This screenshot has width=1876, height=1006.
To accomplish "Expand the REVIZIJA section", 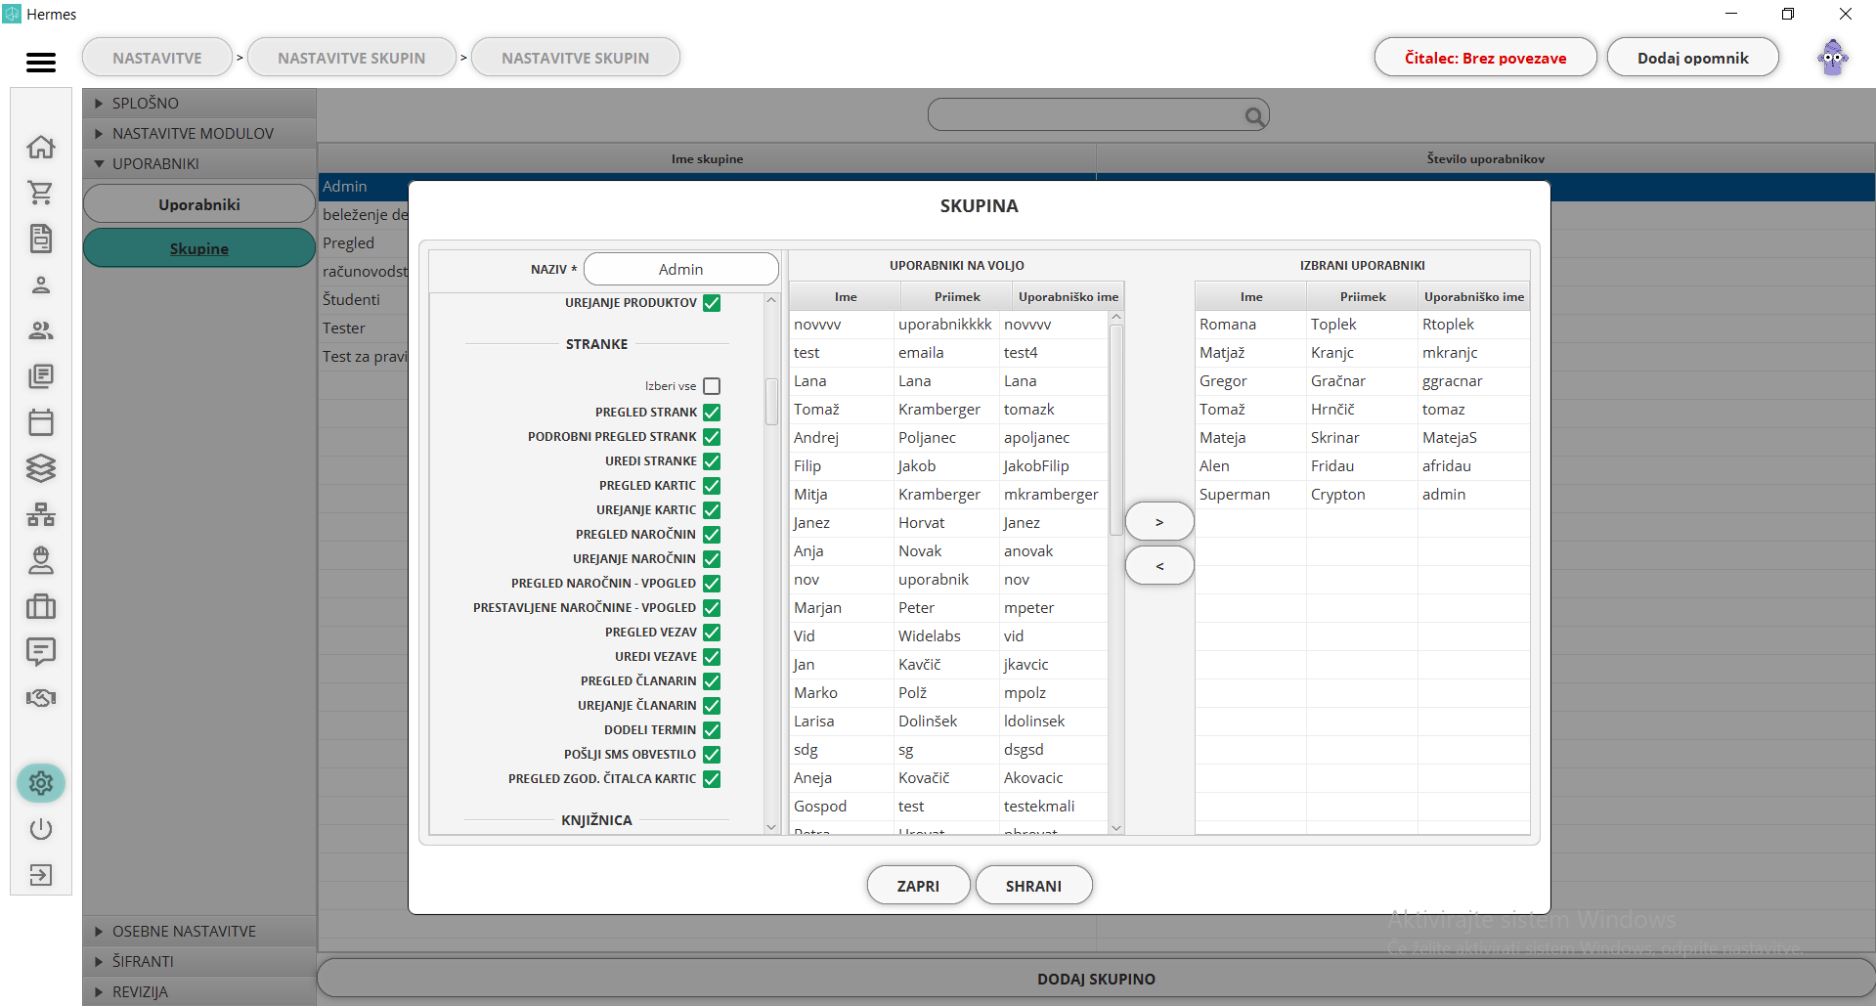I will (x=199, y=991).
